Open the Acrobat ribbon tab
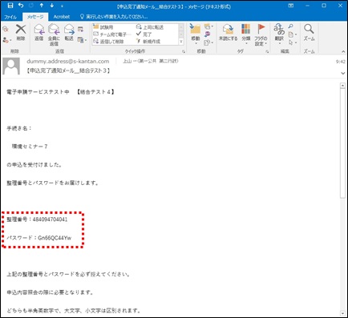Screen dimensions: 348x318 (x=62, y=17)
